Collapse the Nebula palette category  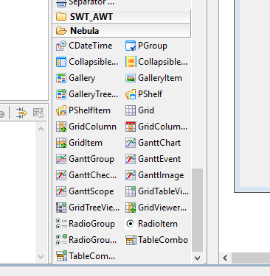(122, 31)
